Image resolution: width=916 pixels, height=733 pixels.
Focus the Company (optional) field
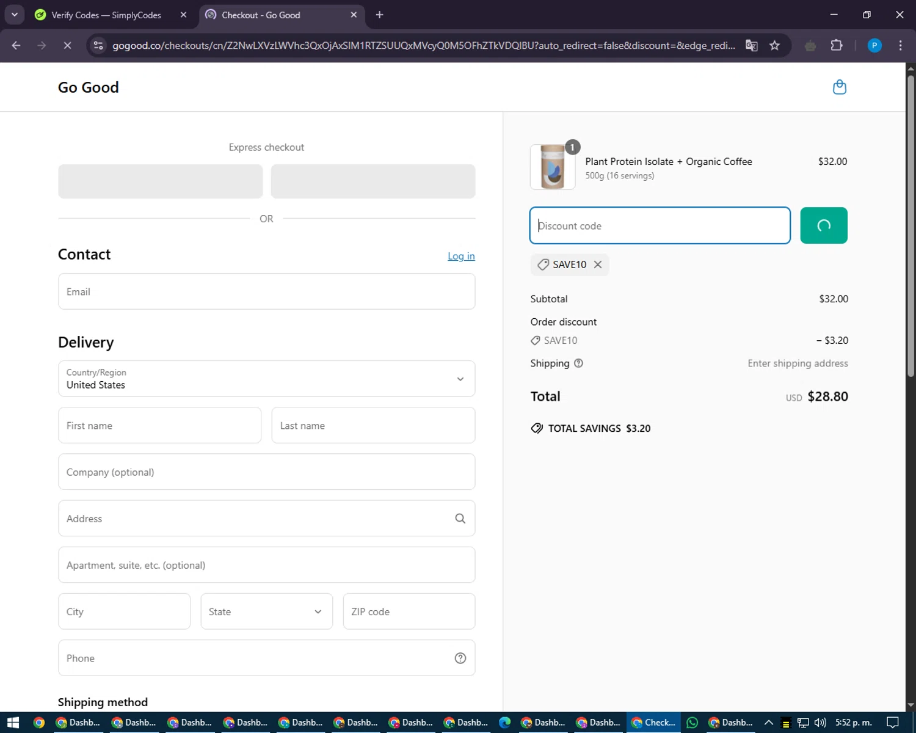267,472
